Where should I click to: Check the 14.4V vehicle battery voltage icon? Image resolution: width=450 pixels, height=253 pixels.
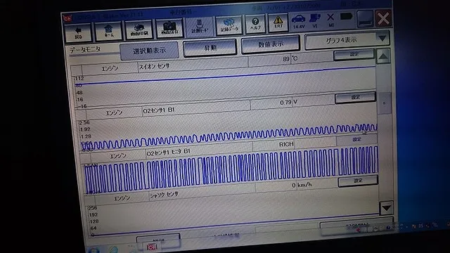point(298,22)
